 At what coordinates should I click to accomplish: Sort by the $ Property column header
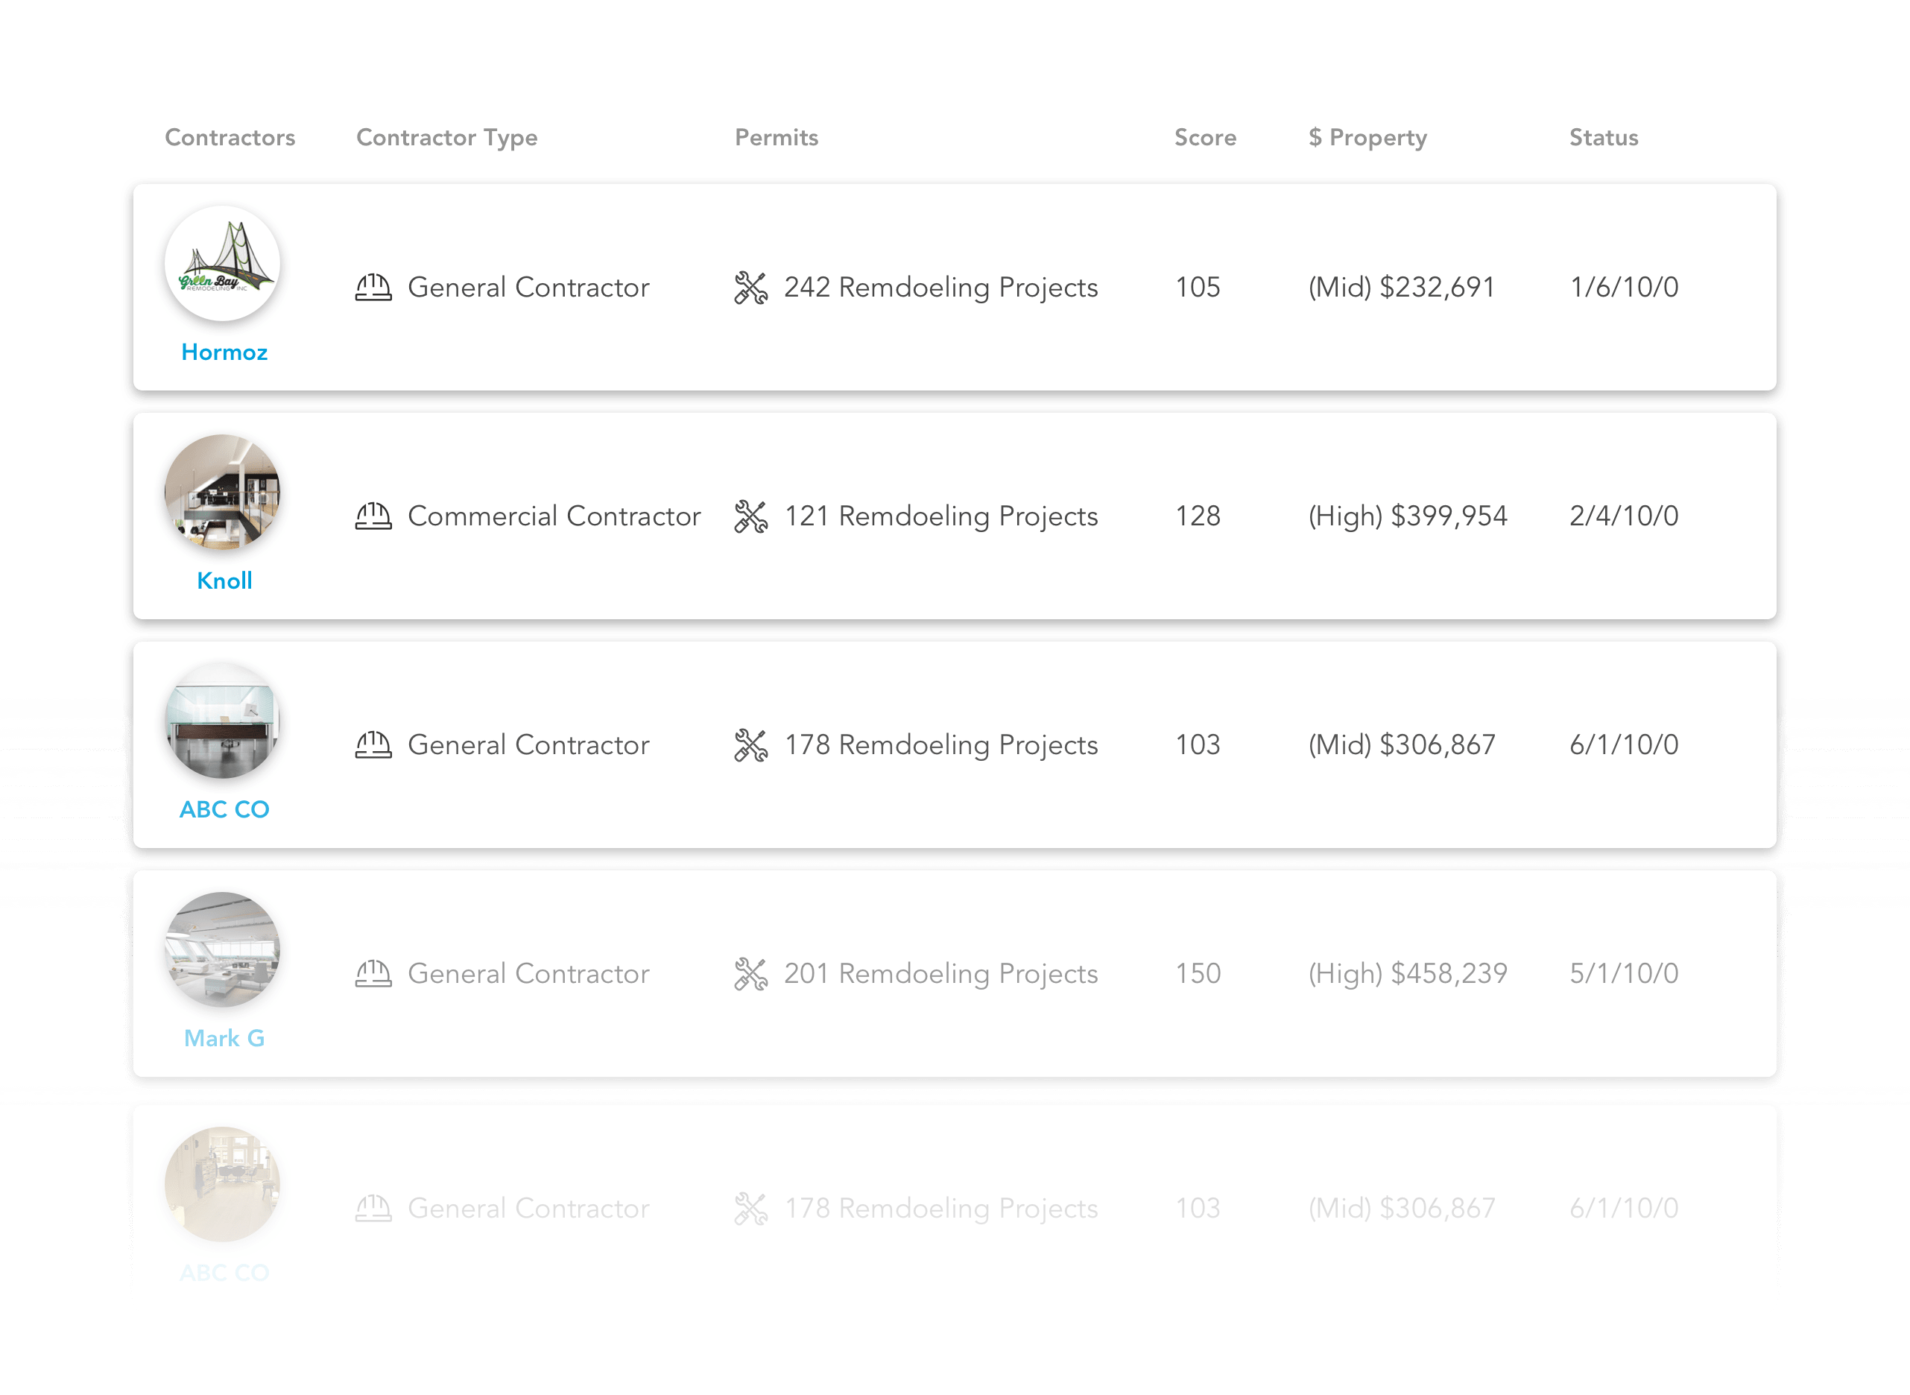[1367, 137]
